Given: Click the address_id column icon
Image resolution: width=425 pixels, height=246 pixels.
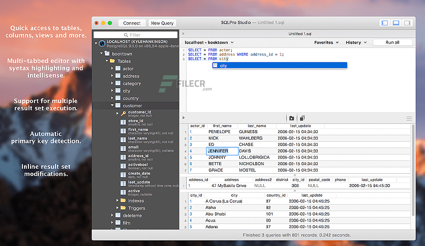Looking at the screenshot, I should coord(124,157).
